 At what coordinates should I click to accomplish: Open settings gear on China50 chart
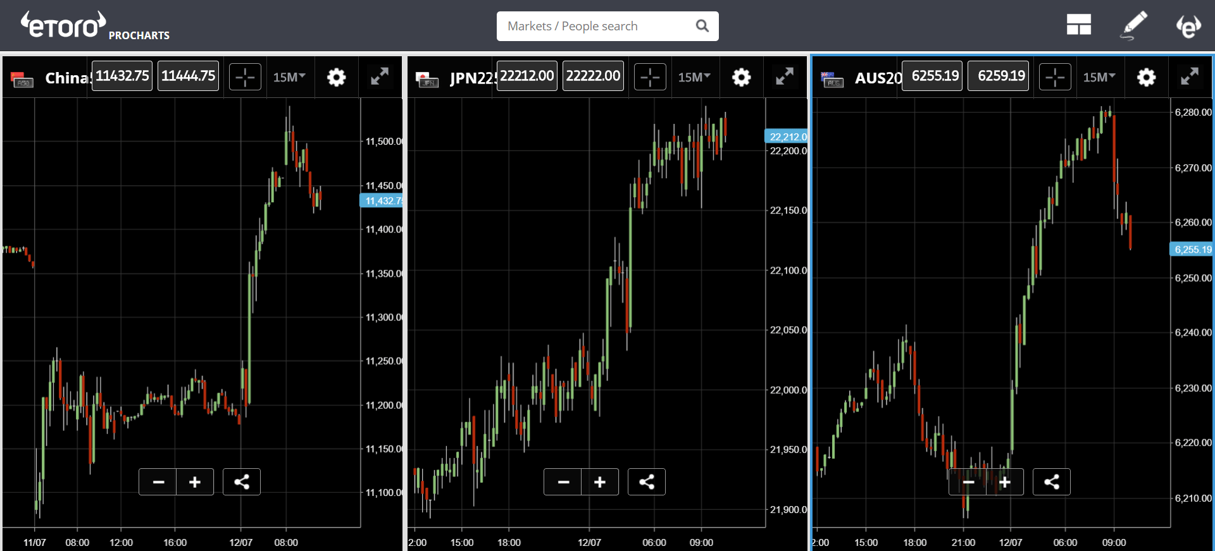336,77
